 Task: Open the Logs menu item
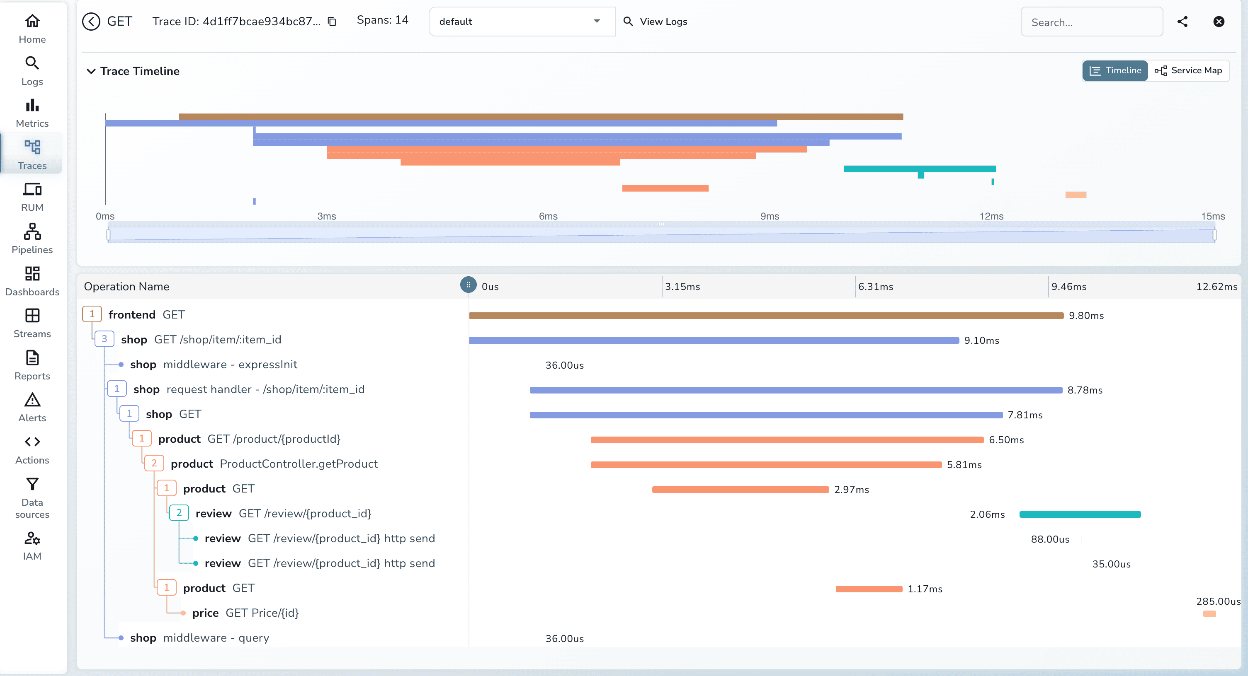pos(32,71)
